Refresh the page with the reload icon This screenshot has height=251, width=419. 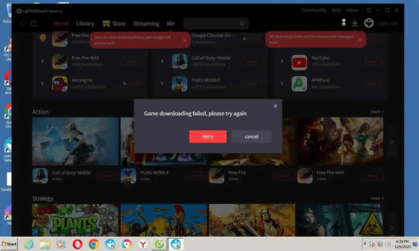(x=33, y=24)
